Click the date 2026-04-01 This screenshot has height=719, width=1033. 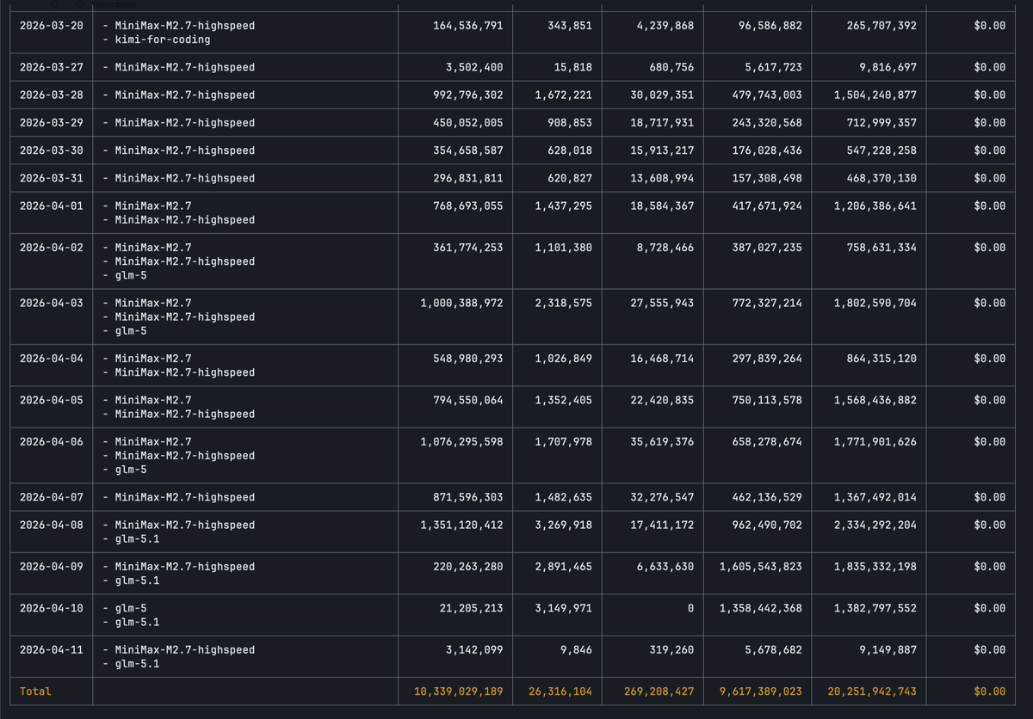click(x=52, y=206)
